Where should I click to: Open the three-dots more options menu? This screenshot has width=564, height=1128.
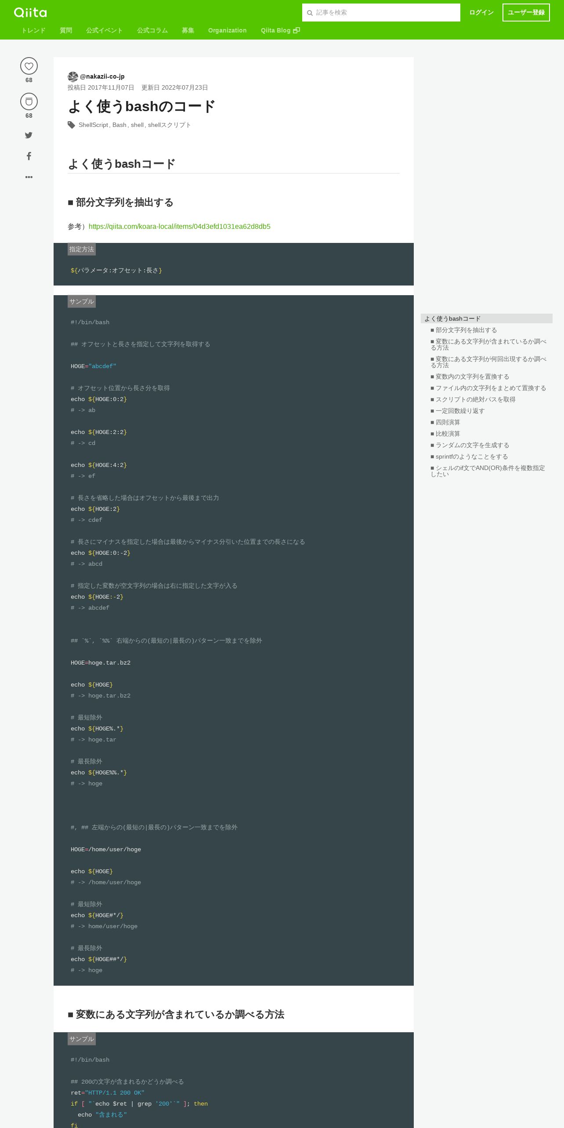(29, 177)
